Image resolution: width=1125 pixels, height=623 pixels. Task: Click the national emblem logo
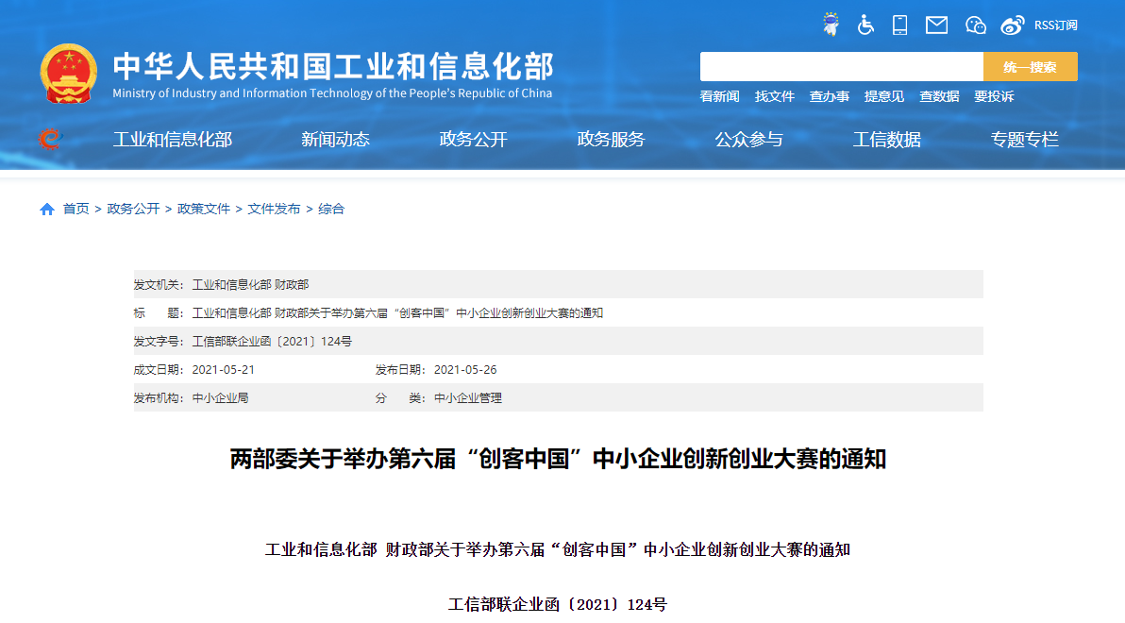(x=68, y=73)
